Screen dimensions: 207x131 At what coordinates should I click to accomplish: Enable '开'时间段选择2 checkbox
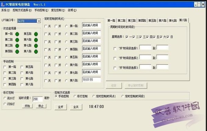pos(115,58)
